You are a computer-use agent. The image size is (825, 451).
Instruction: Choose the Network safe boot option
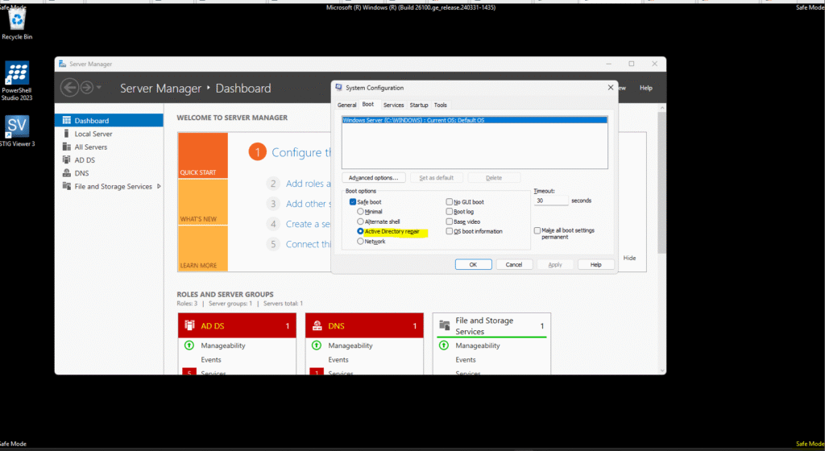(x=360, y=241)
